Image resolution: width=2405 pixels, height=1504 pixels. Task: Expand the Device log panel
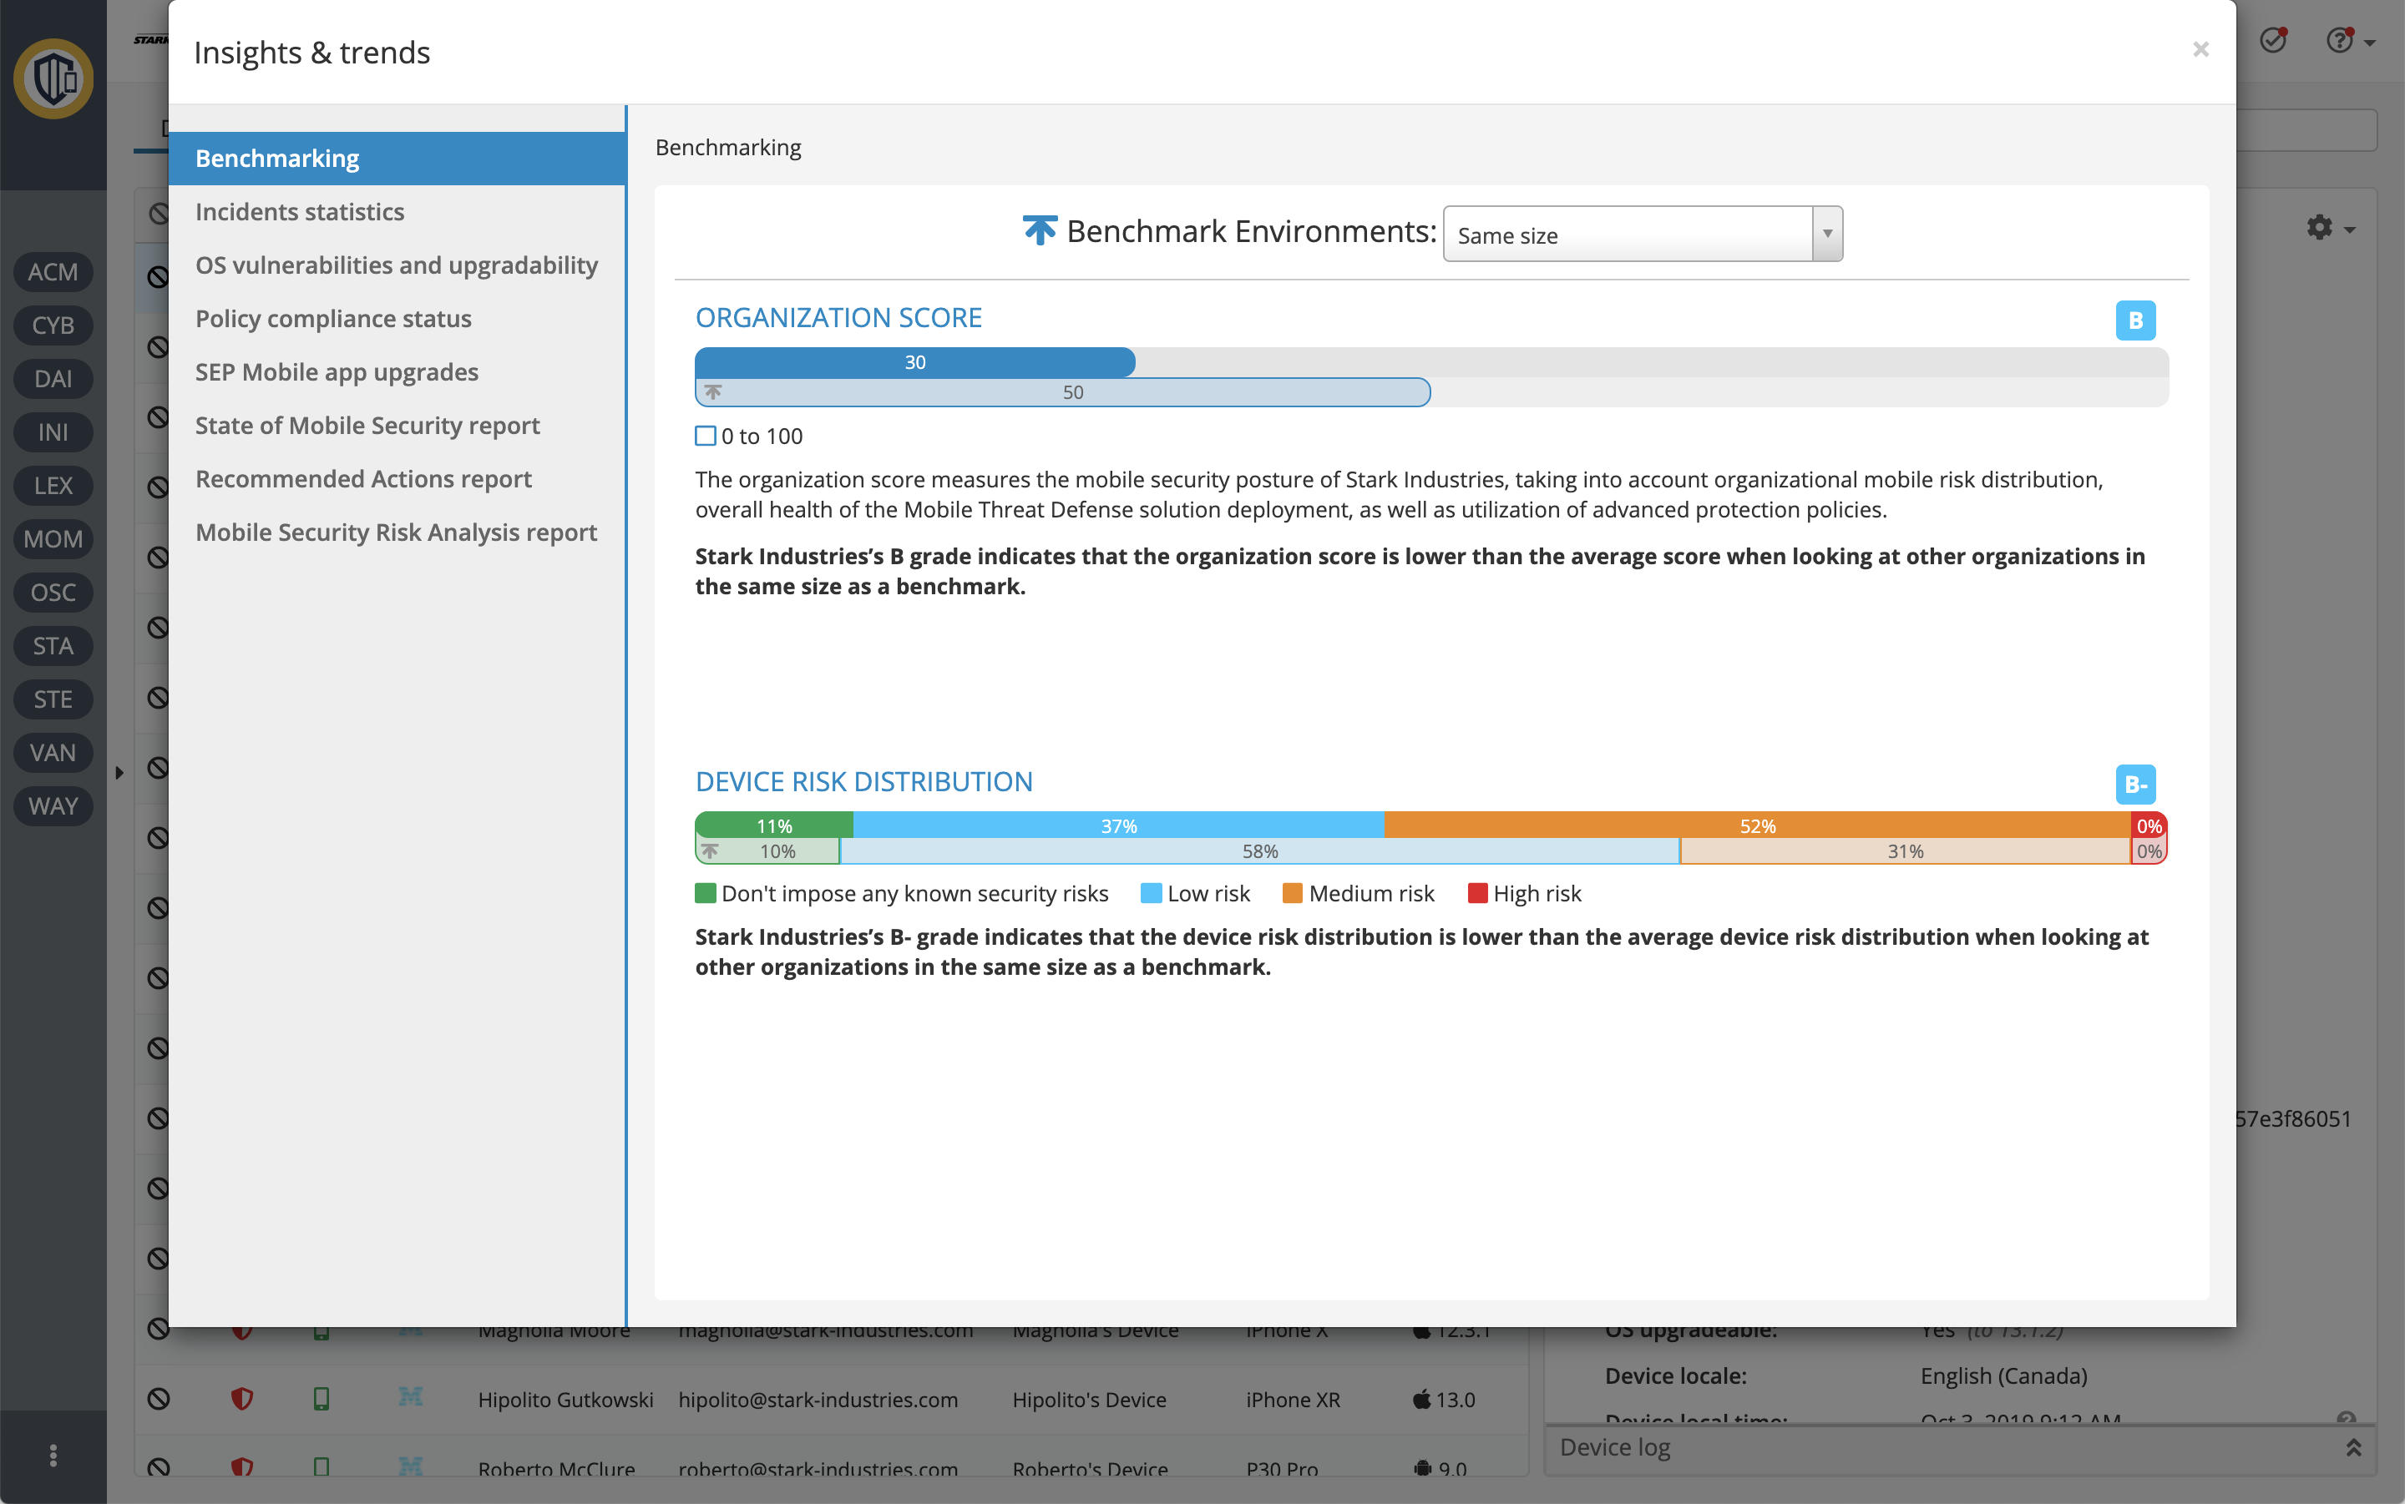(x=2353, y=1447)
